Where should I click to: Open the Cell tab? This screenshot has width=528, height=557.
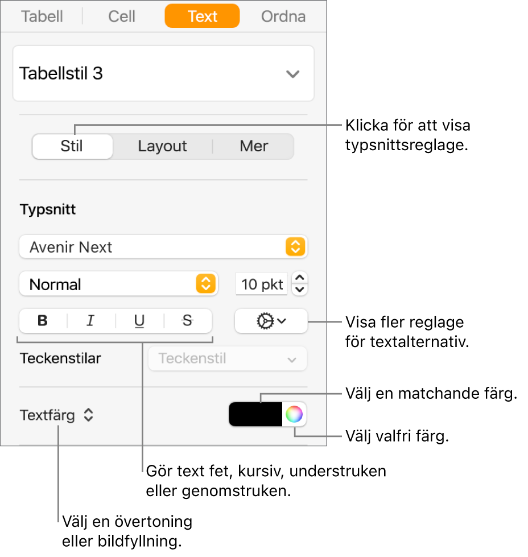tap(122, 16)
